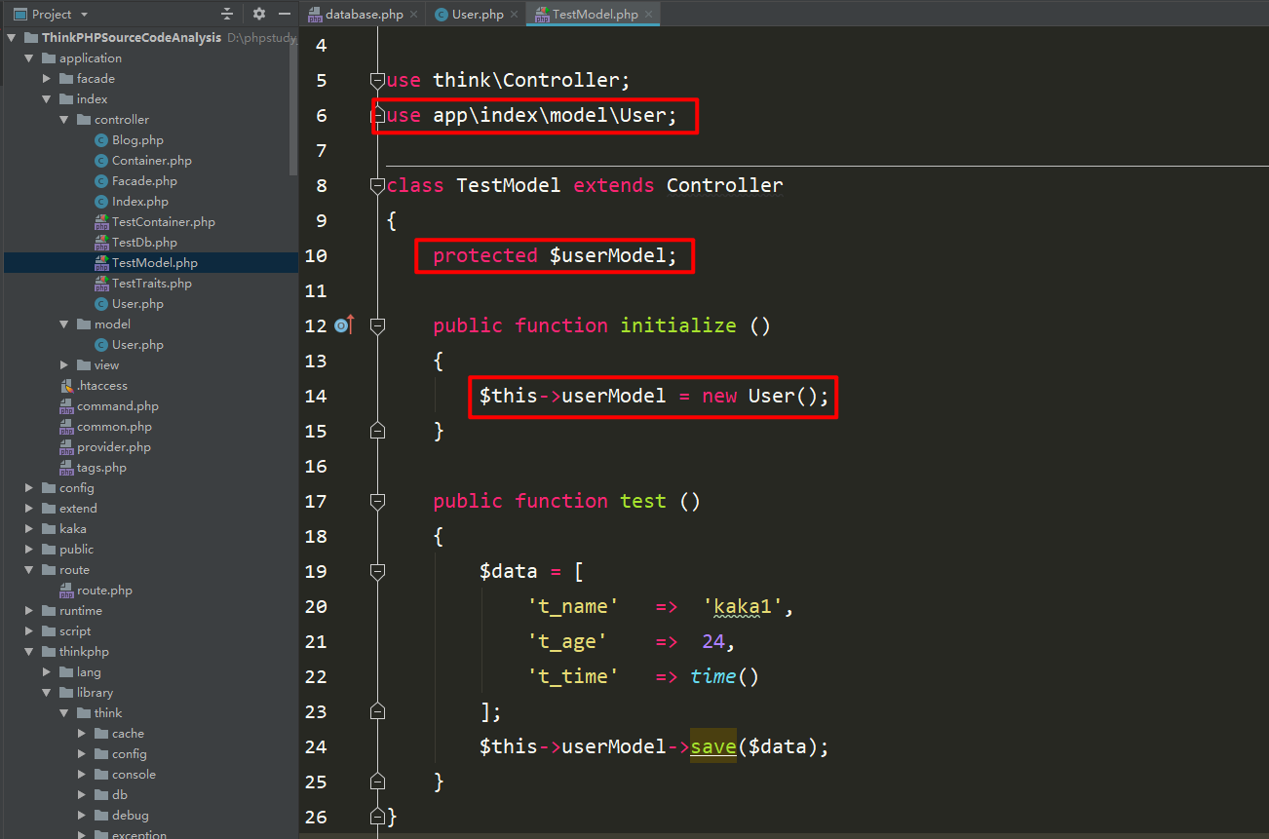Screen dimensions: 1269x839
Task: Fold the use statements at line 5
Action: point(378,80)
